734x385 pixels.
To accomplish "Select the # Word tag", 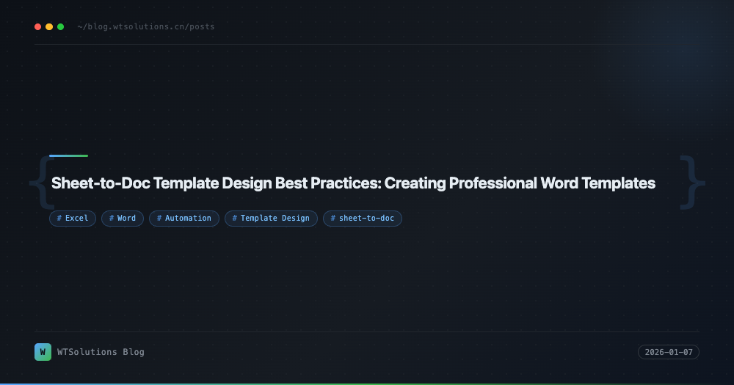I will click(123, 219).
